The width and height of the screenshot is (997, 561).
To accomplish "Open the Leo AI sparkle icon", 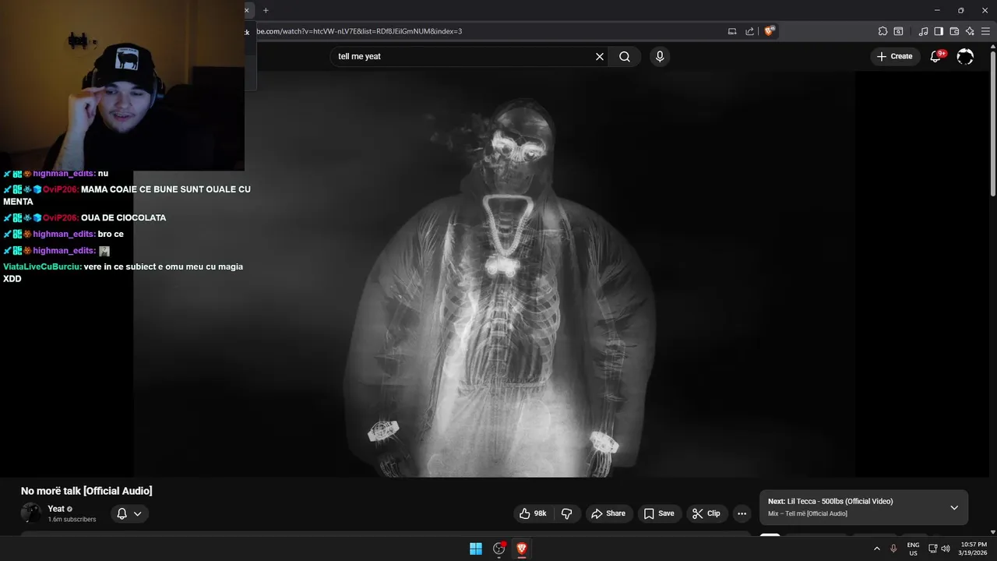I will coord(970,31).
